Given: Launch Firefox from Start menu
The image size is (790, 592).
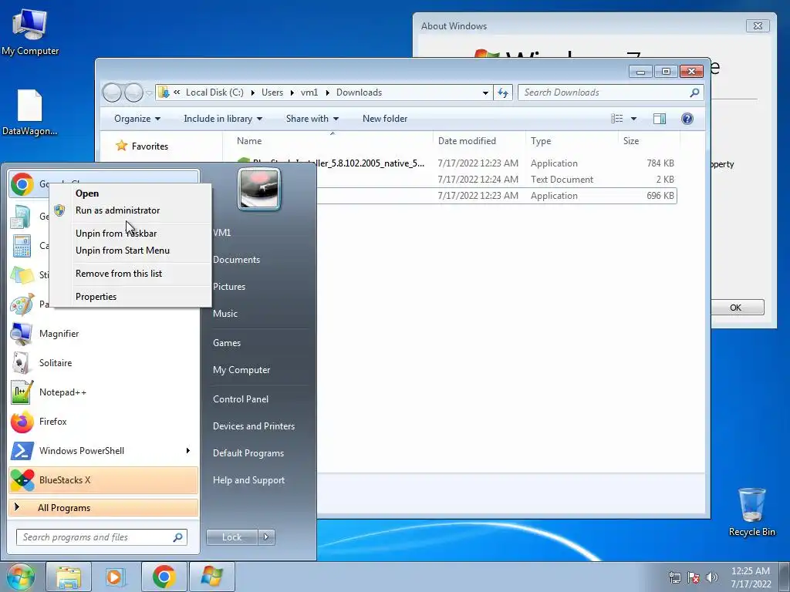Looking at the screenshot, I should click(103, 422).
